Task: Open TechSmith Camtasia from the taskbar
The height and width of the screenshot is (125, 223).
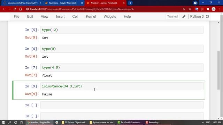Action: [x=130, y=122]
